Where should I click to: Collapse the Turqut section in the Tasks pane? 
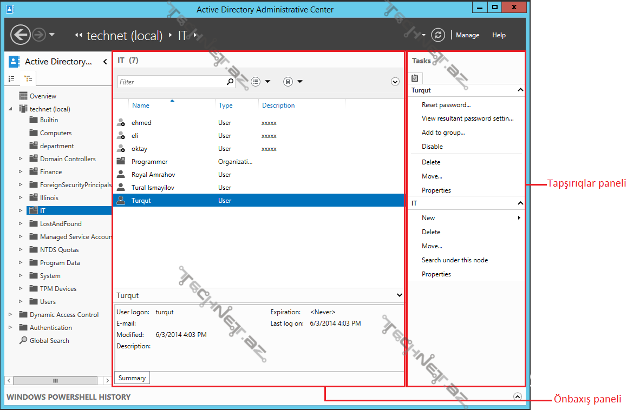[x=520, y=90]
